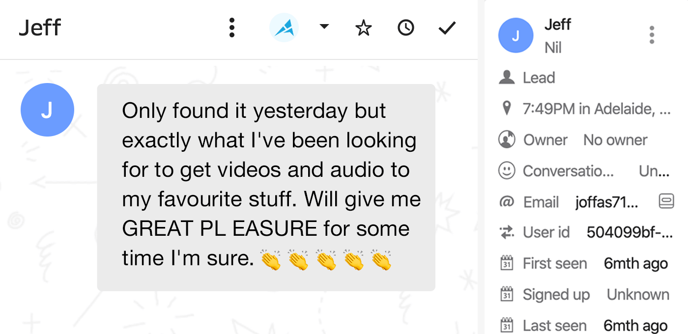Viewport: 688px width, 334px height.
Task: Open the Conversation rating Un... value
Action: [x=654, y=171]
